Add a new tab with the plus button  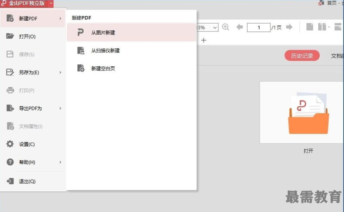coord(203,40)
